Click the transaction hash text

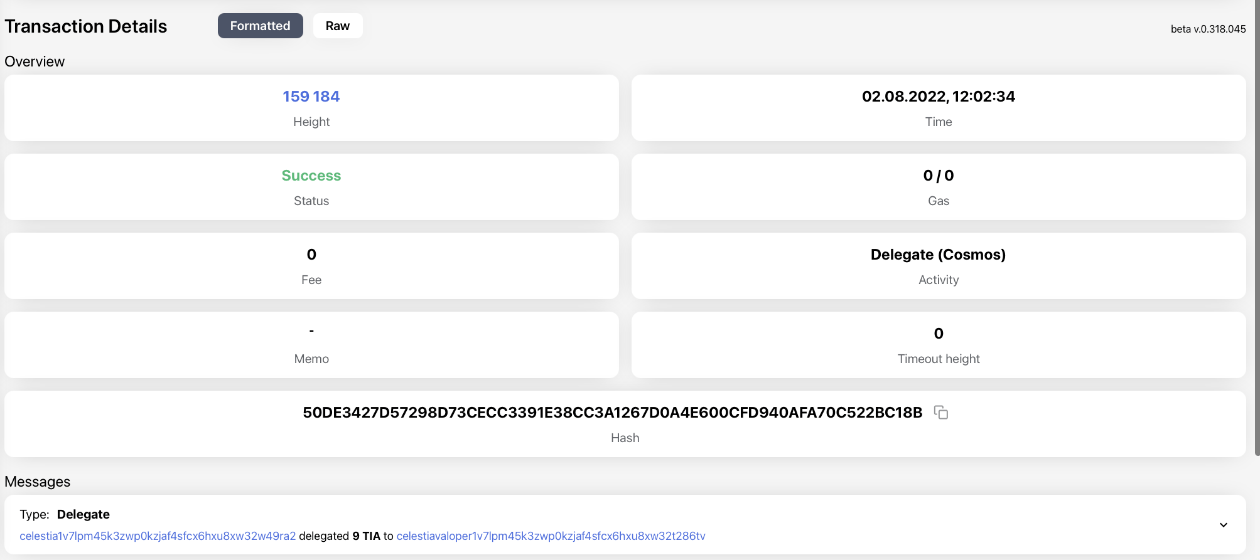point(612,413)
